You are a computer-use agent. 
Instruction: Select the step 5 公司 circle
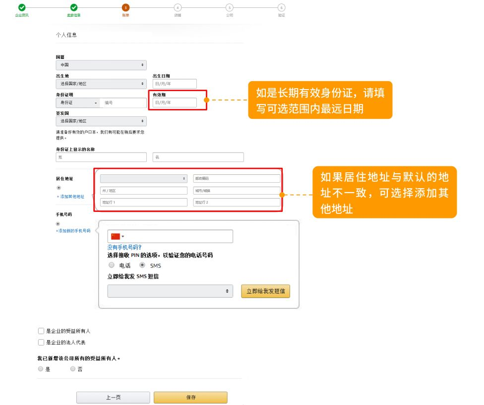(x=229, y=7)
